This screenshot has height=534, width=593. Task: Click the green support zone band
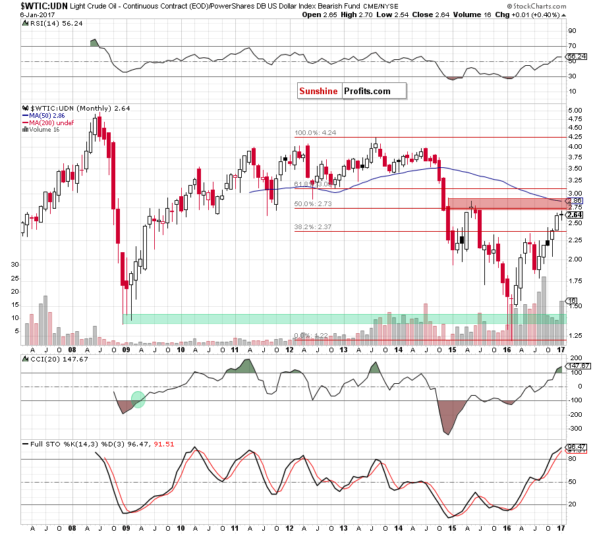pyautogui.click(x=345, y=319)
